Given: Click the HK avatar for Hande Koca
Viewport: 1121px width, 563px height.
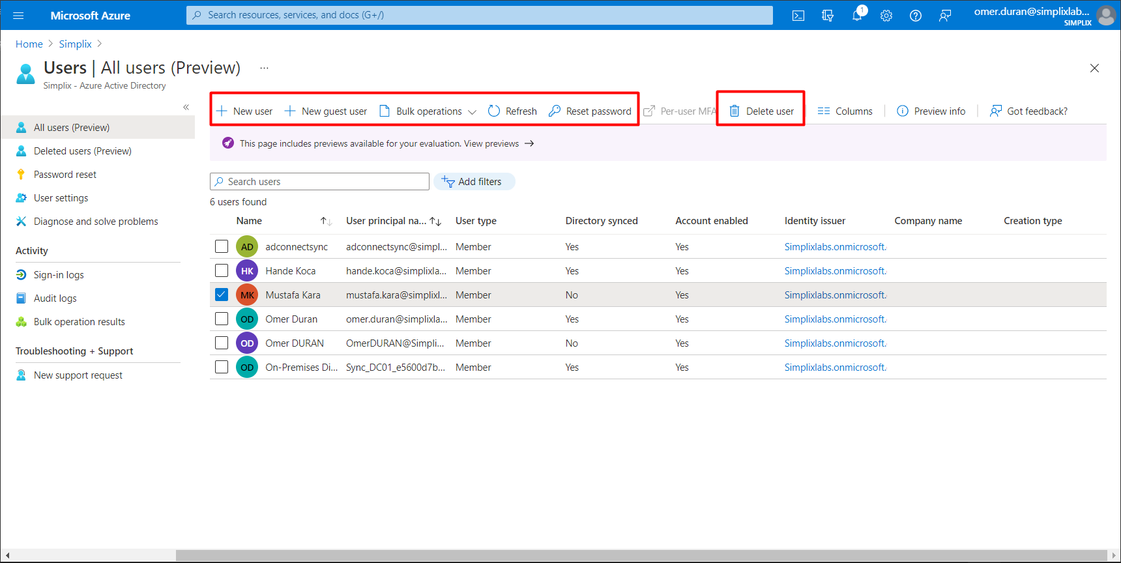Looking at the screenshot, I should [247, 271].
